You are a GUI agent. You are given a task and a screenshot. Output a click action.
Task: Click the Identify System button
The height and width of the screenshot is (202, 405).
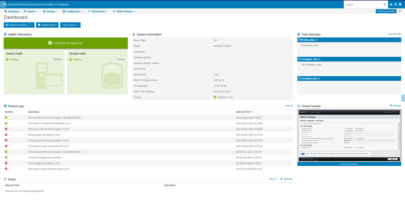[x=47, y=25]
